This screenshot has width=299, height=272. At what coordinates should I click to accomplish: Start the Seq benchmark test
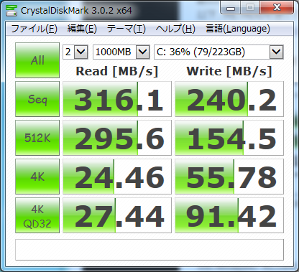pos(37,99)
